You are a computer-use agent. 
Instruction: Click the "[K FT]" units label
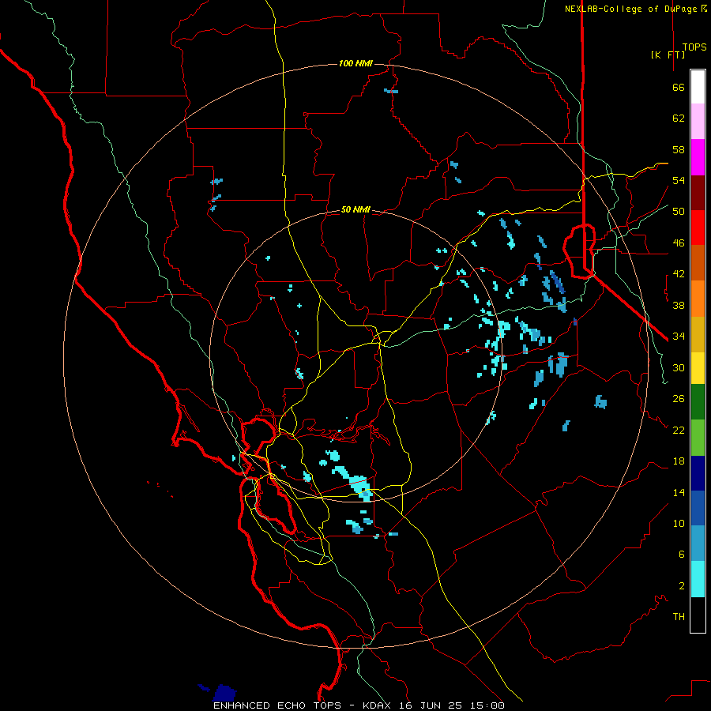[668, 55]
